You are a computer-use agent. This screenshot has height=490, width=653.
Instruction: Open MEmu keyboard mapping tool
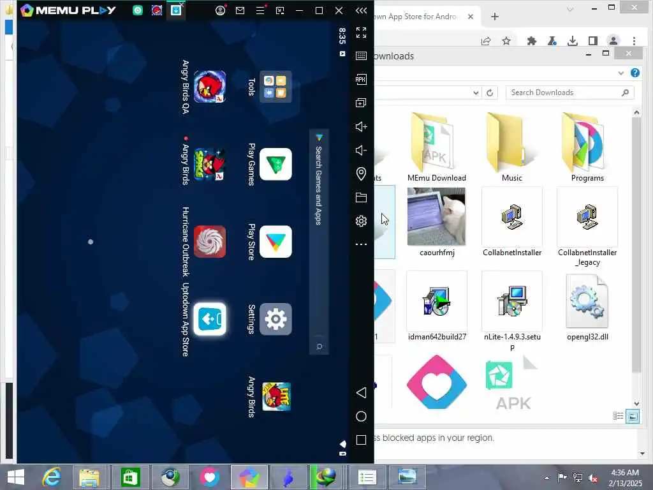(x=361, y=56)
